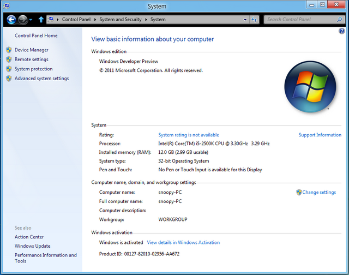Click the shield icon beside Remote settings

9,59
